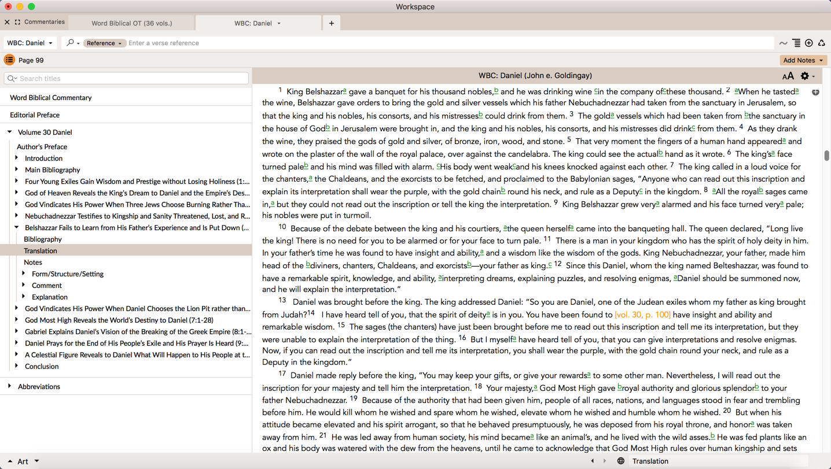Open footnote a after King Belshazzar

(x=344, y=91)
